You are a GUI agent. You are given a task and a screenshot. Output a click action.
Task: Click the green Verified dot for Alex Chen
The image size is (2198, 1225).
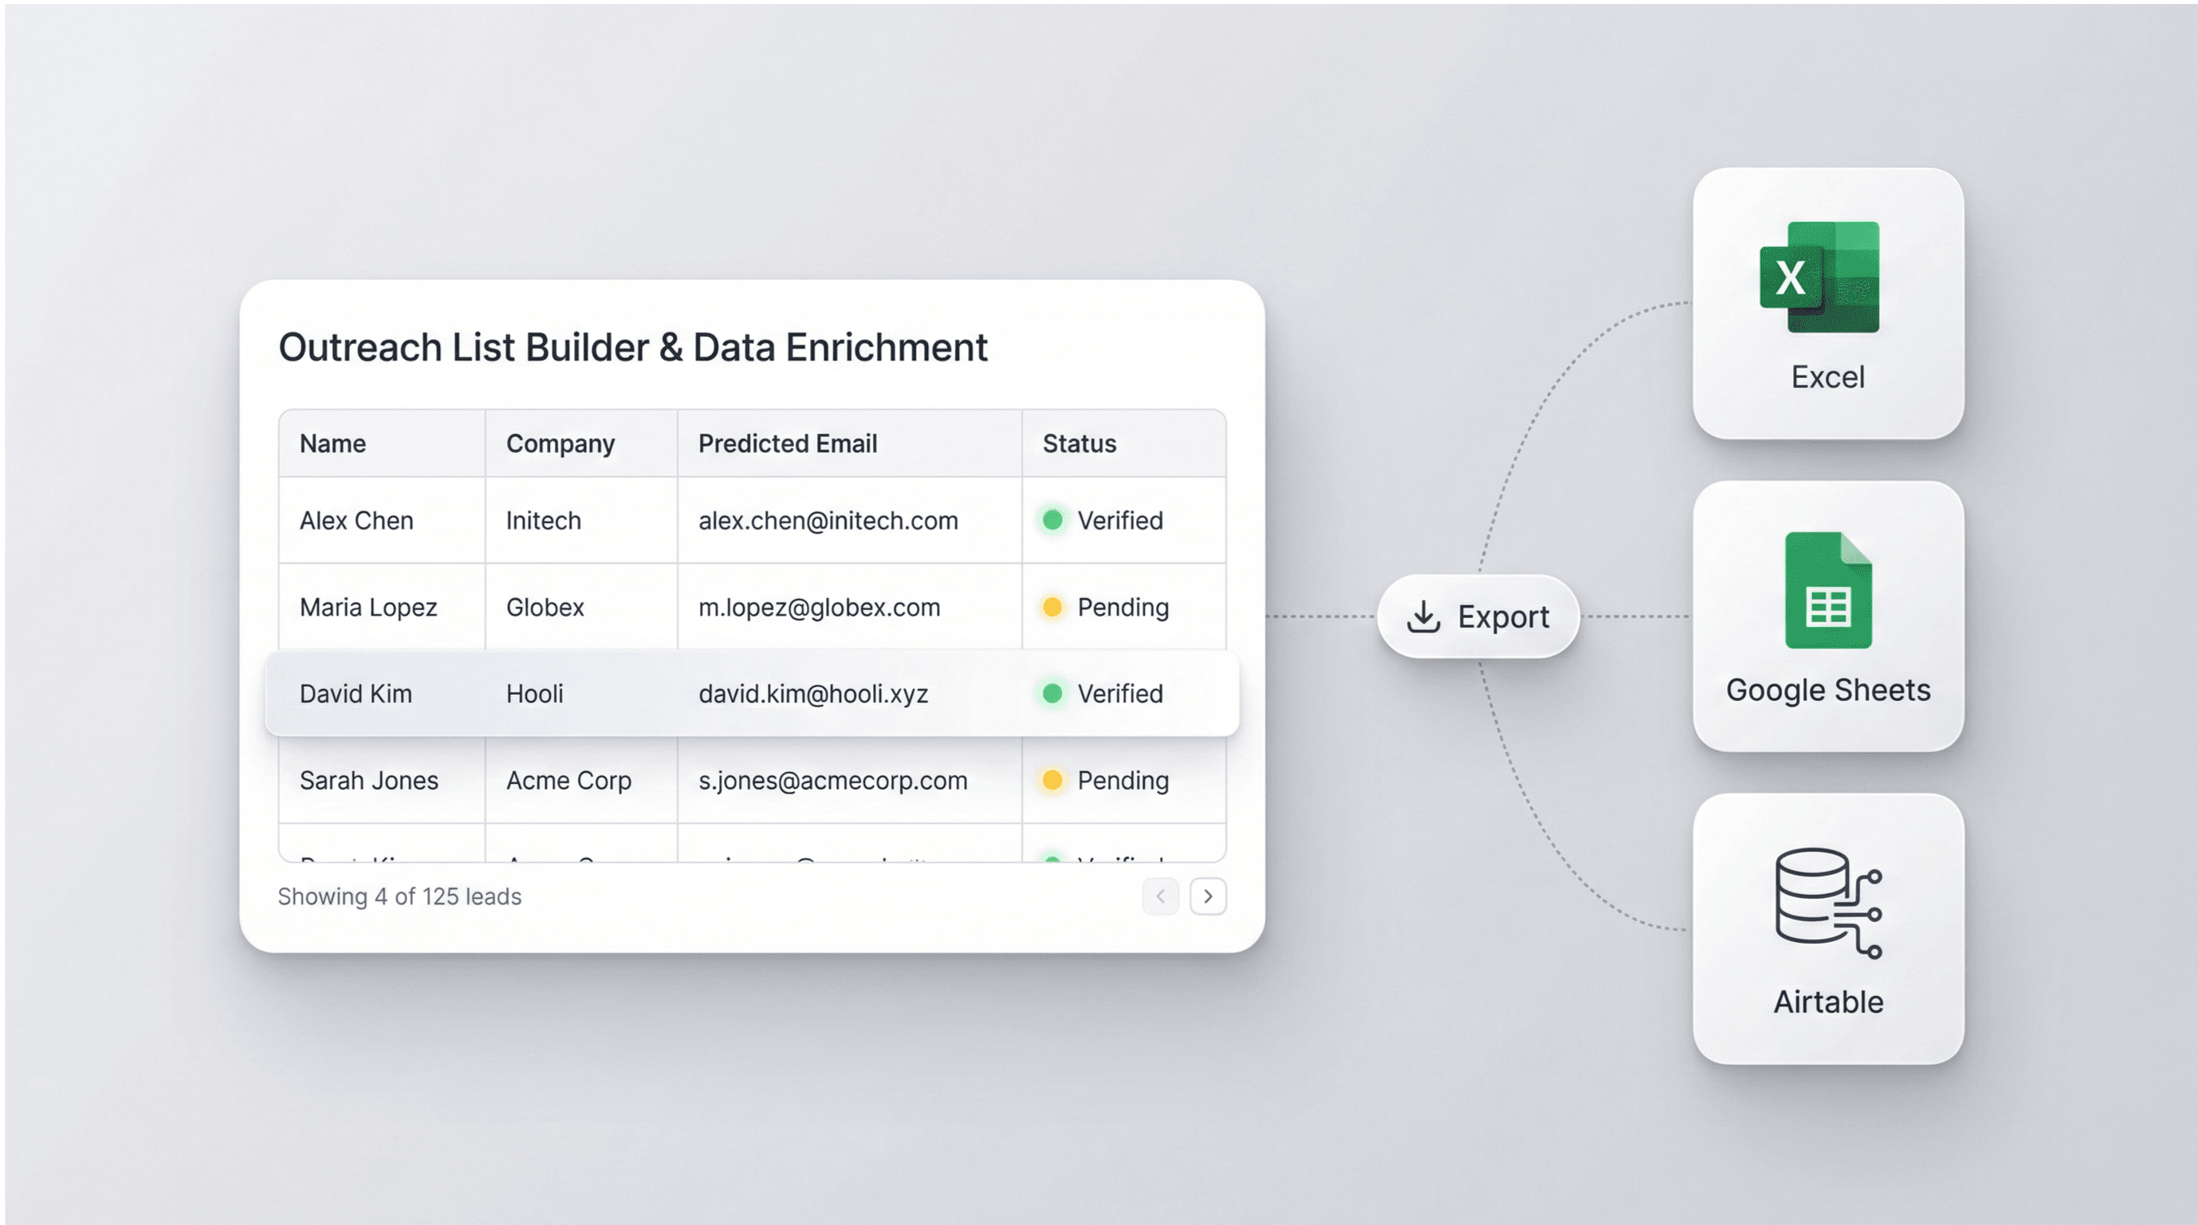click(x=1053, y=520)
